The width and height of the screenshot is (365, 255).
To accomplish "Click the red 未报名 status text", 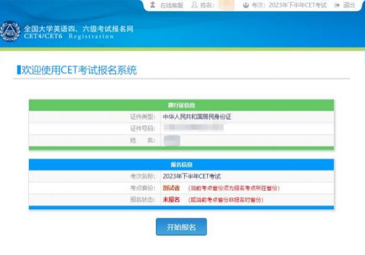I will click(171, 200).
